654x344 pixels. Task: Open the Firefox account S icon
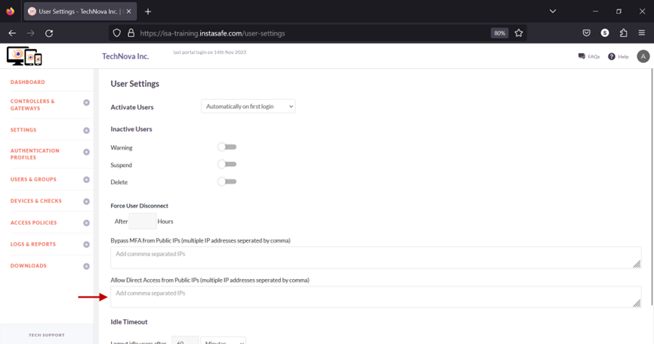click(x=605, y=33)
